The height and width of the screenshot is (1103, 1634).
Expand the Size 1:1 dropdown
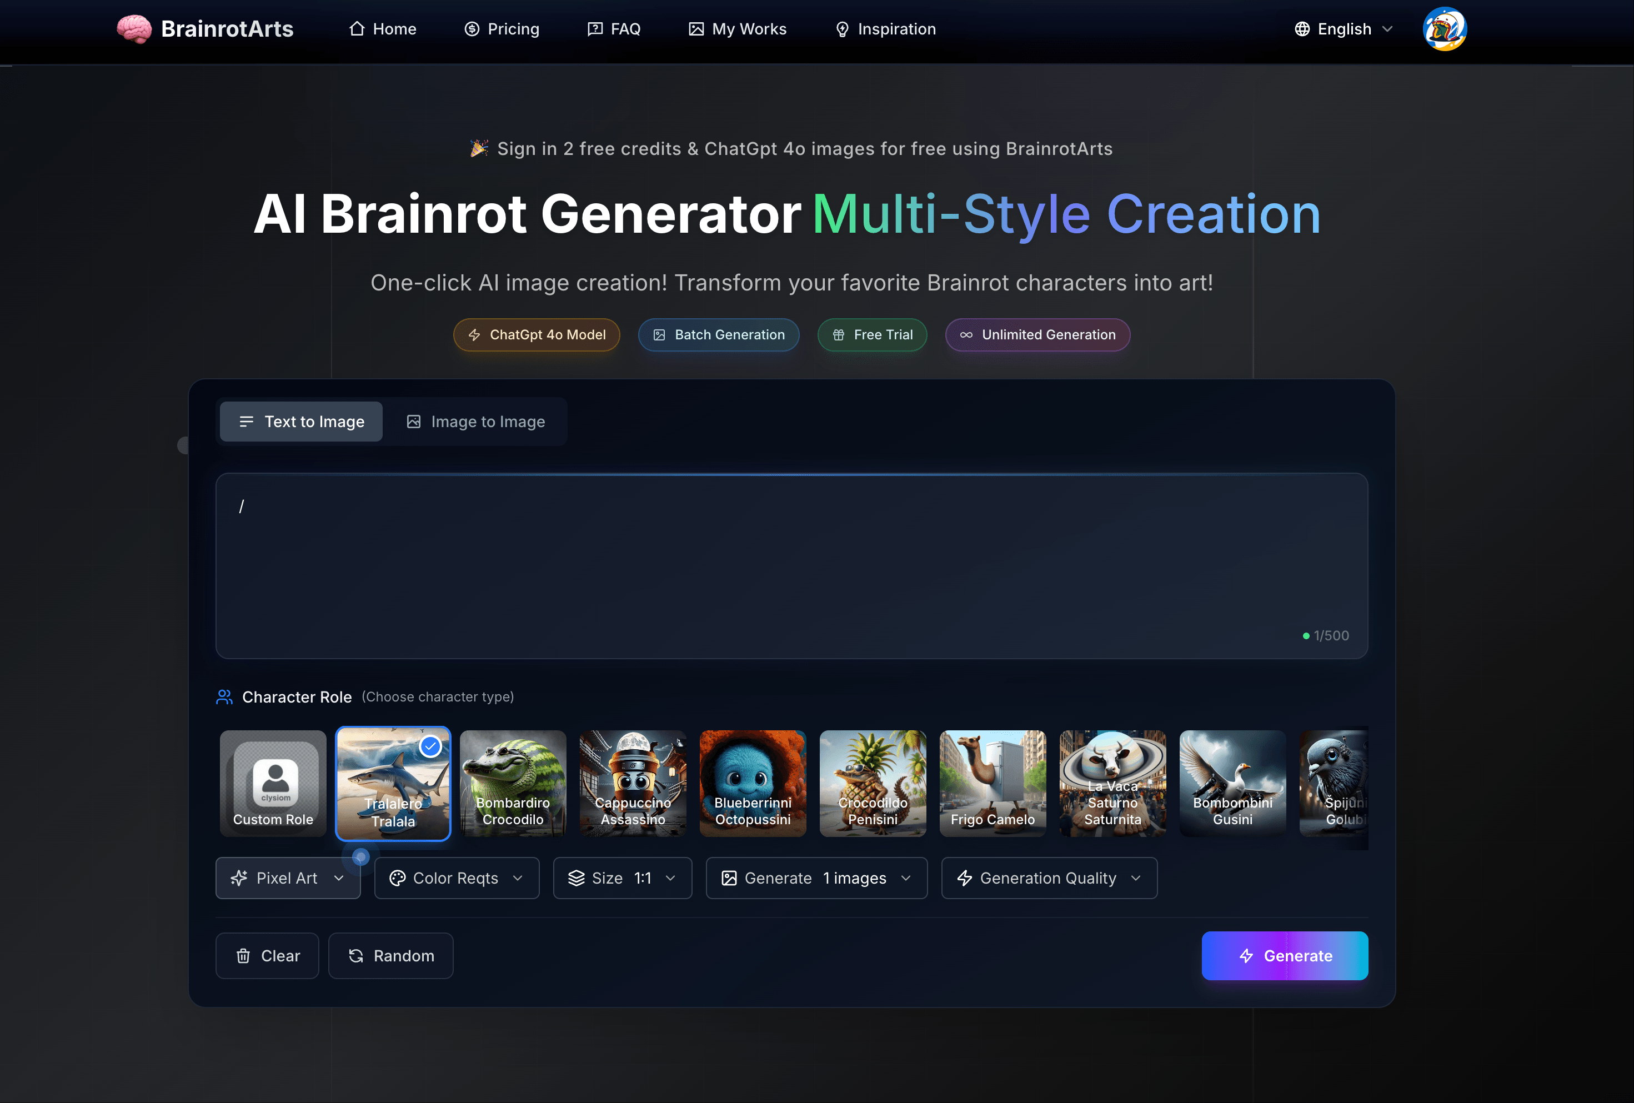click(621, 878)
